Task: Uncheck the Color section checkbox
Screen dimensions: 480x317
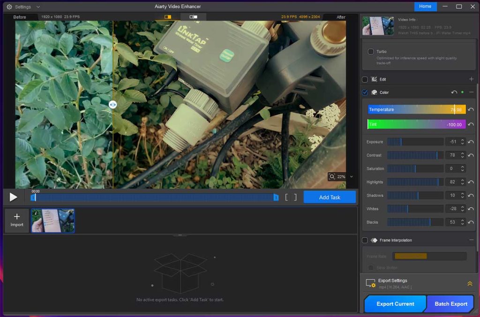Action: [365, 92]
